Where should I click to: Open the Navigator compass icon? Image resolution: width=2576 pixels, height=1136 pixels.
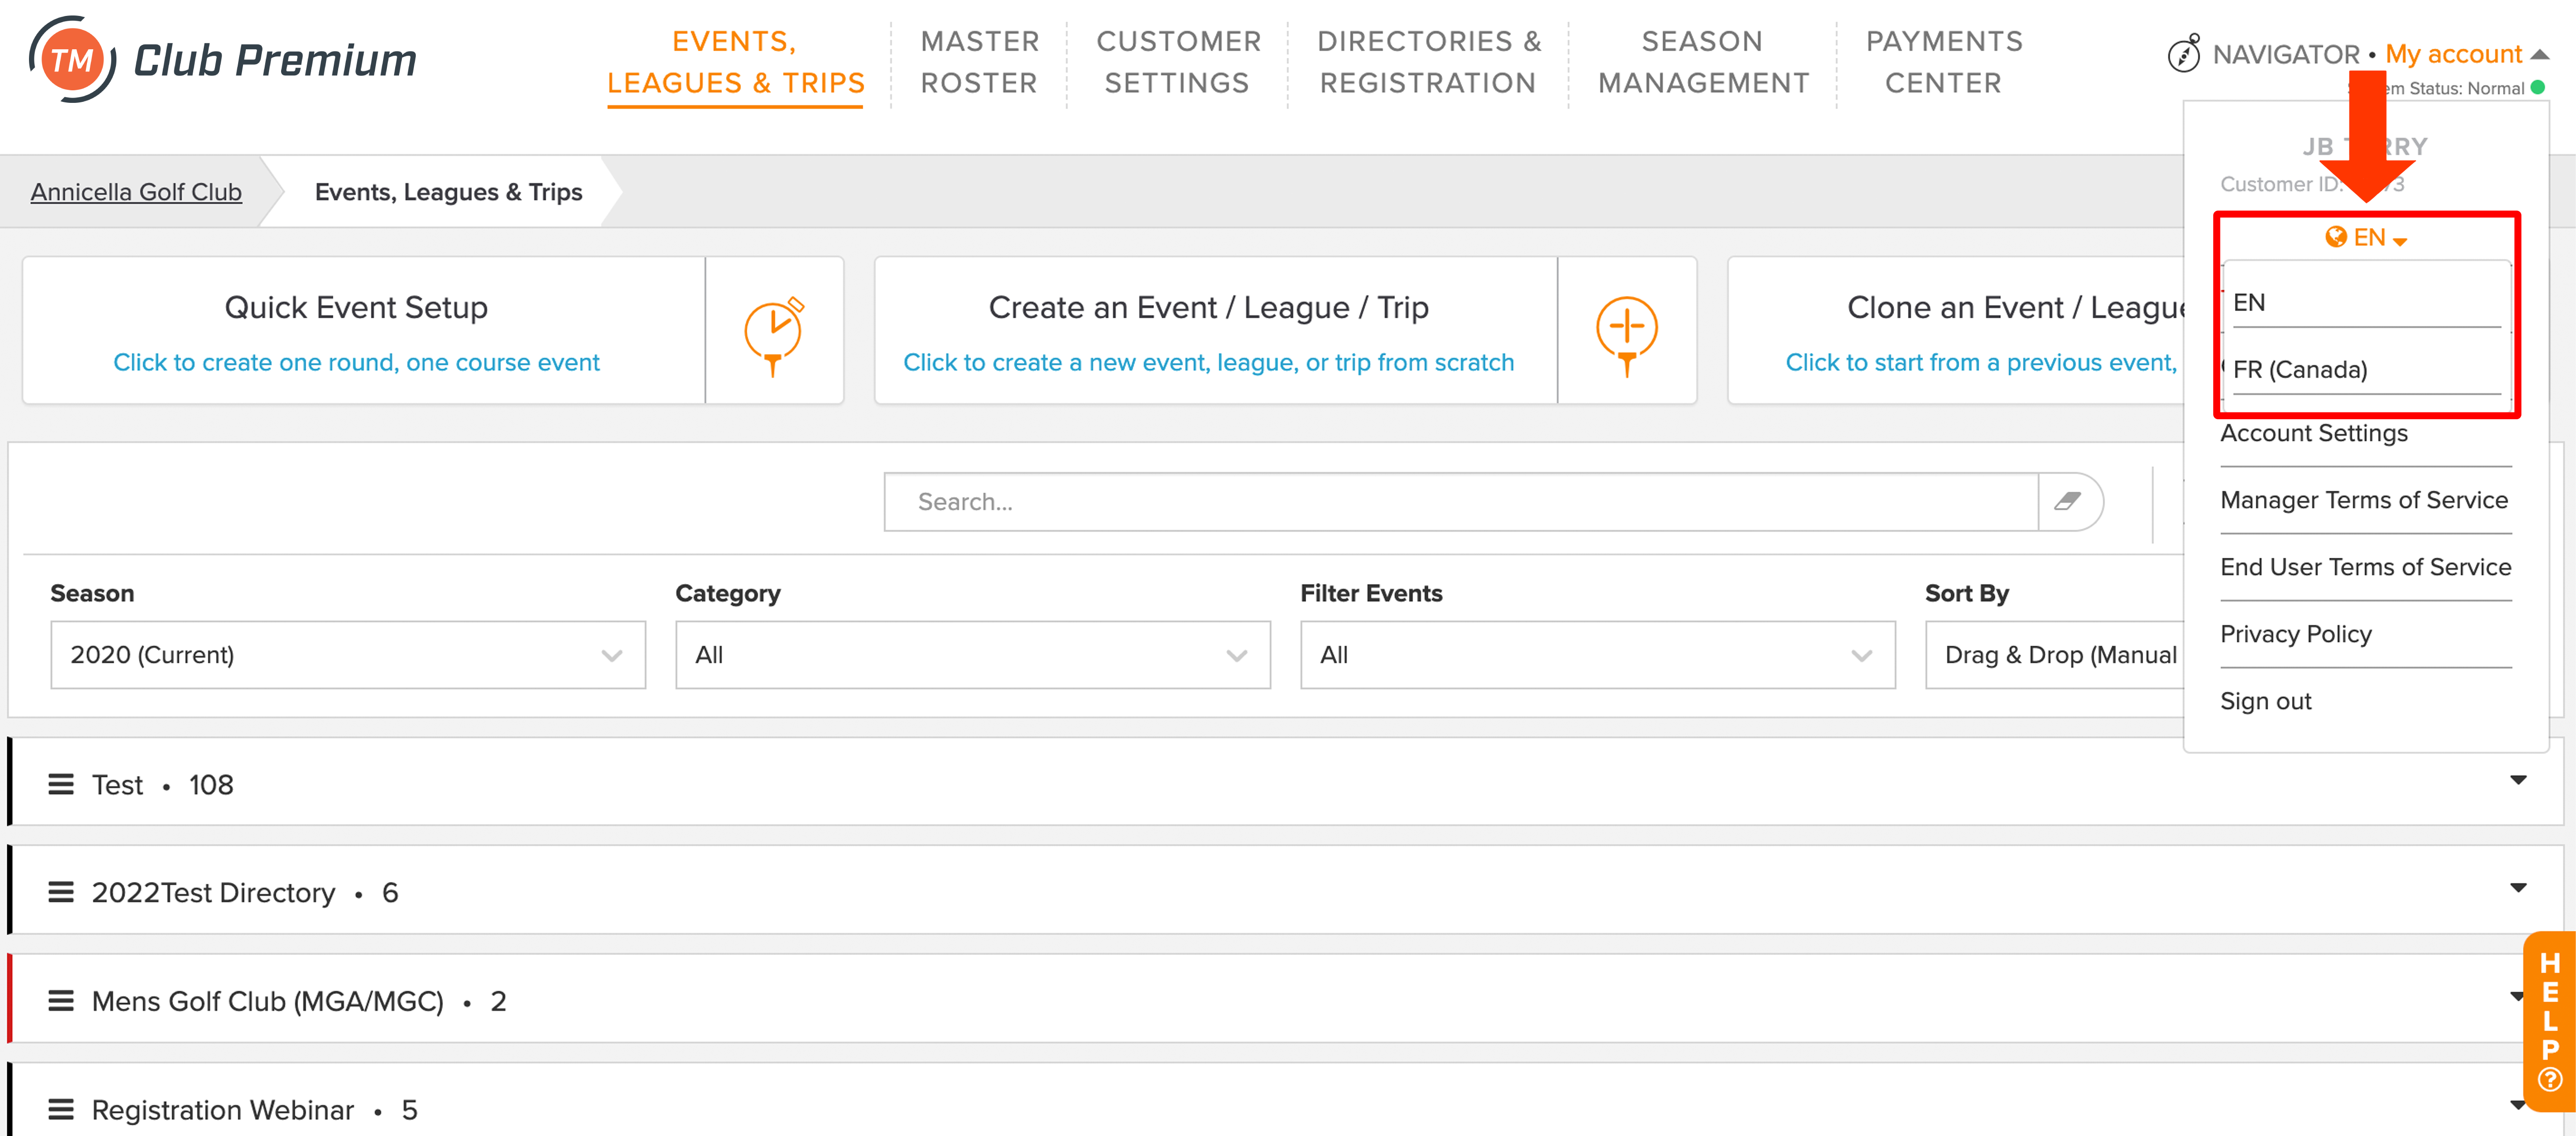click(x=2184, y=53)
